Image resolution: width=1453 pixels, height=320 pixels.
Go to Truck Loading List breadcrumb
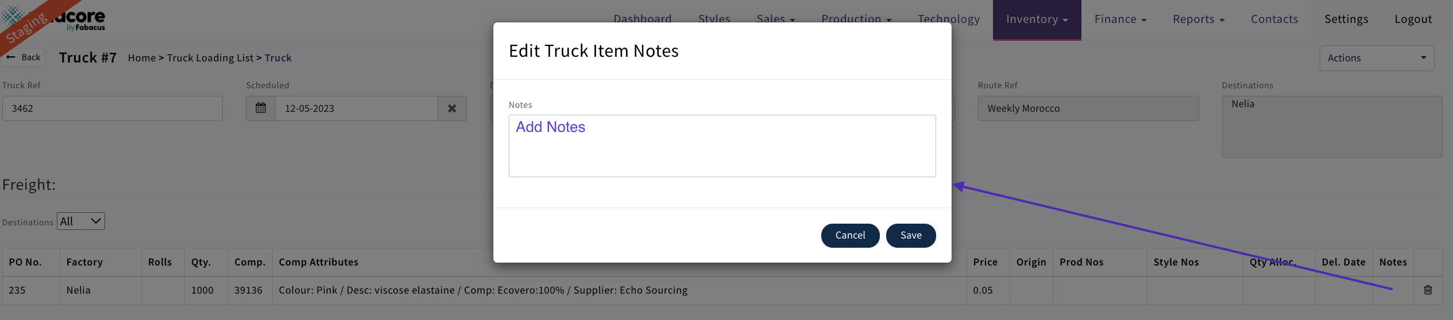coord(210,58)
